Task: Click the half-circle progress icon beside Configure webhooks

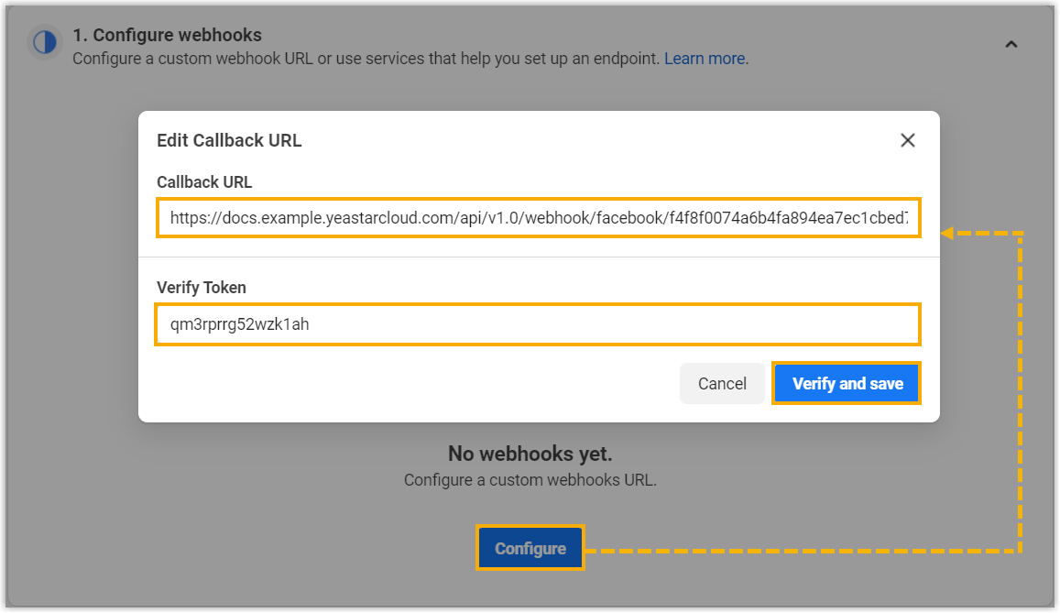Action: click(x=43, y=42)
